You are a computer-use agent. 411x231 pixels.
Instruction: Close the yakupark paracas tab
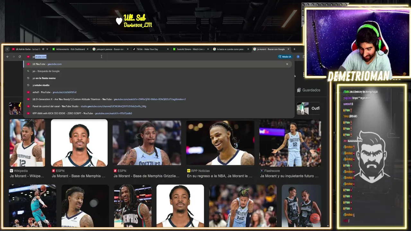click(x=127, y=49)
